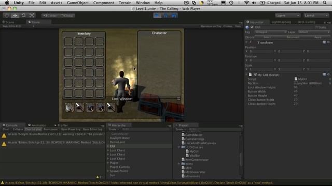Viewport: 332px width, 186px height.
Task: Select Stitch.js warning in Console
Action: coord(52,144)
